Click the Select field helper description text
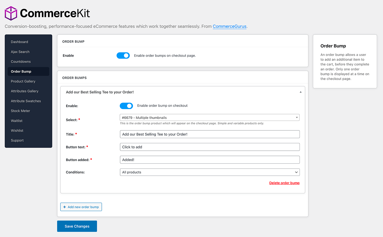This screenshot has width=383, height=237. (x=192, y=124)
